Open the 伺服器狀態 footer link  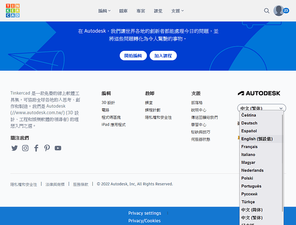(x=200, y=139)
